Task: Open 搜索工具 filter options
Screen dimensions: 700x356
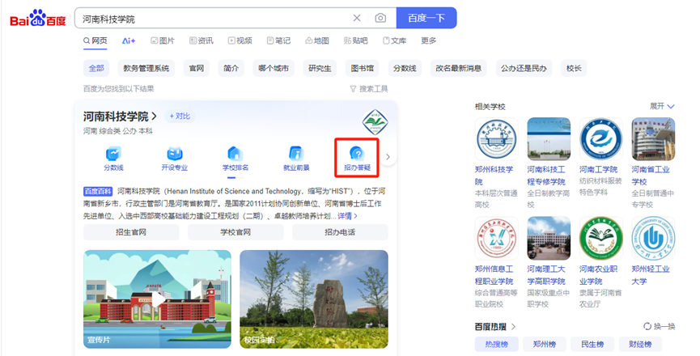Action: coord(369,89)
